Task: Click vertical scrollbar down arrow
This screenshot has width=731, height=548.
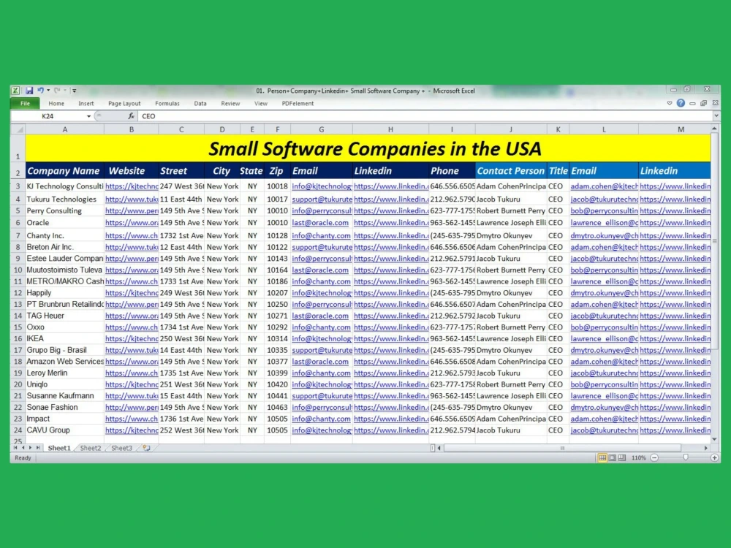Action: pos(715,439)
